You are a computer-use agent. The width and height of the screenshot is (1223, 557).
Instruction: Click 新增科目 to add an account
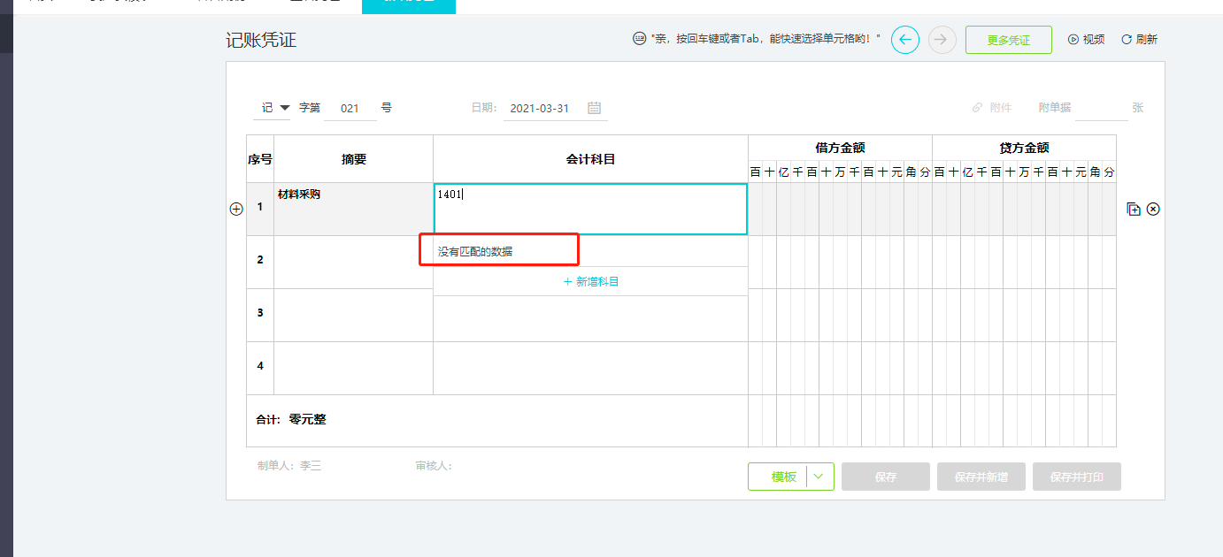point(590,281)
